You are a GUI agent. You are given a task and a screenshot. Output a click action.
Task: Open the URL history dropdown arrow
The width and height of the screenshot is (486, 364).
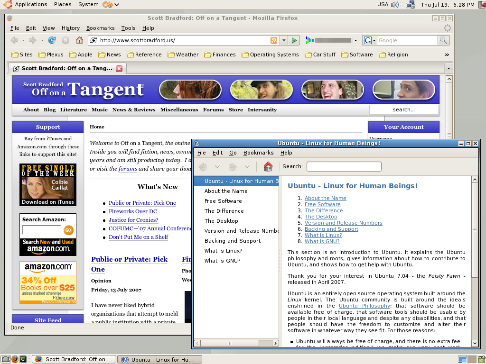point(283,40)
